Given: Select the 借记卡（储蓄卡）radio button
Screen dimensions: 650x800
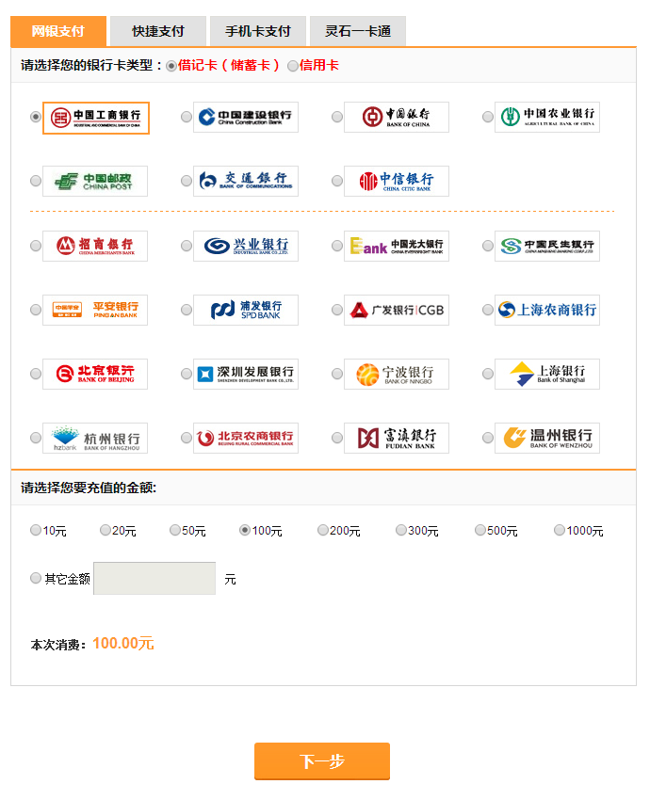Looking at the screenshot, I should 171,66.
